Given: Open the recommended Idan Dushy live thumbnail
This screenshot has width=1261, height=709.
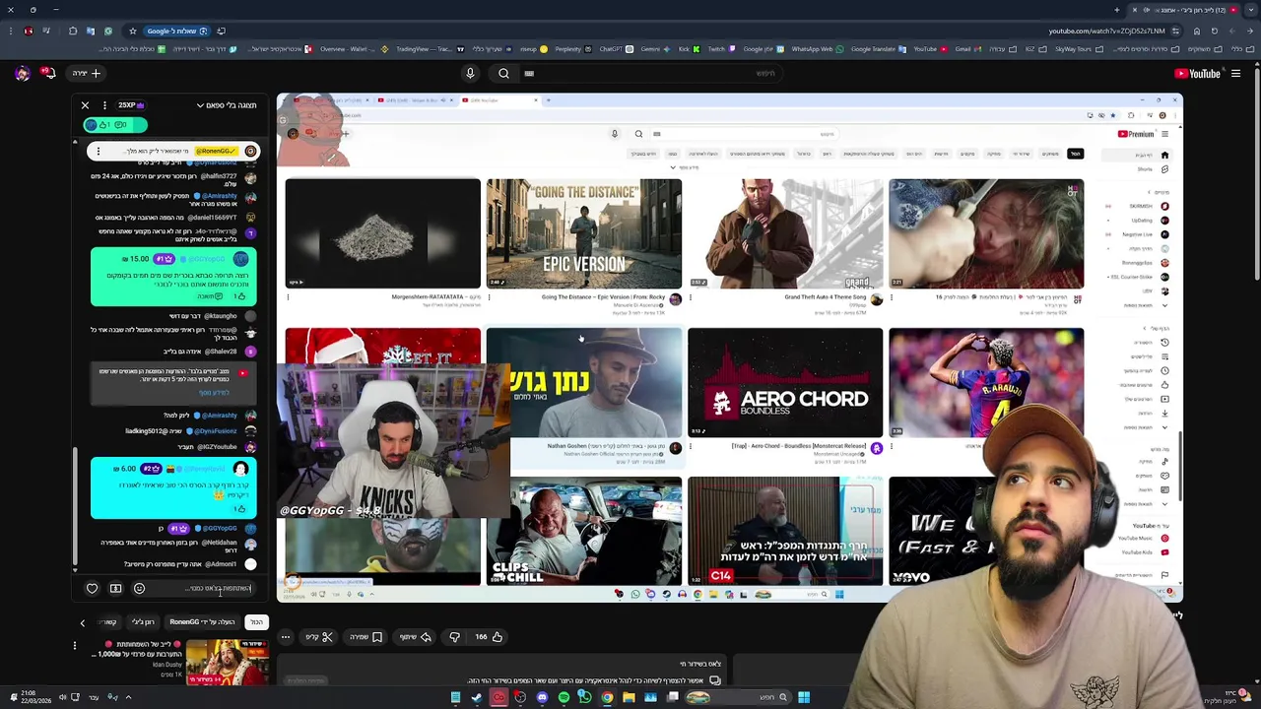Looking at the screenshot, I should pos(227,662).
